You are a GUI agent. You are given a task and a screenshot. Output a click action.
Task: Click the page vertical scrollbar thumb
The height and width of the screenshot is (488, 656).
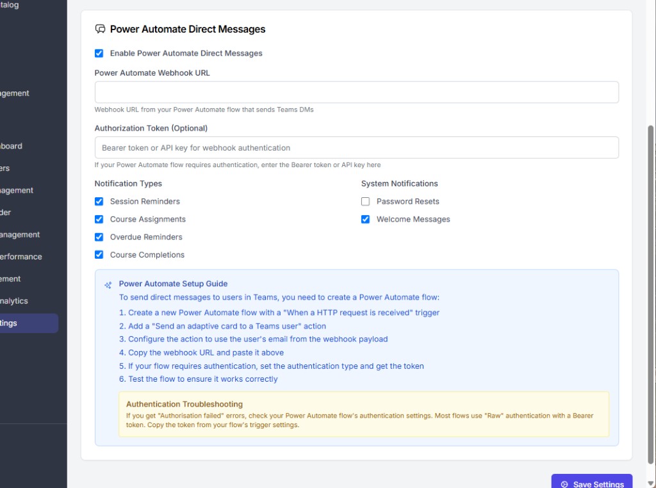click(651, 295)
